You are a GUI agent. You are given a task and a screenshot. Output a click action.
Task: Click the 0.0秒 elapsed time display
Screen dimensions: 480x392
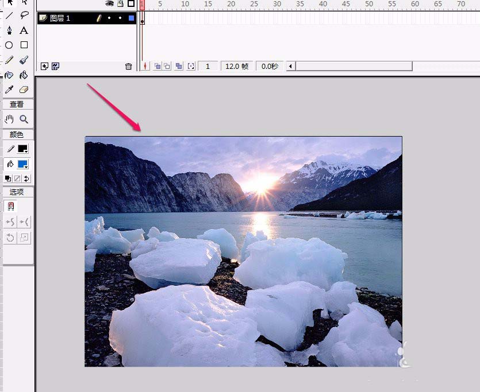coord(270,66)
